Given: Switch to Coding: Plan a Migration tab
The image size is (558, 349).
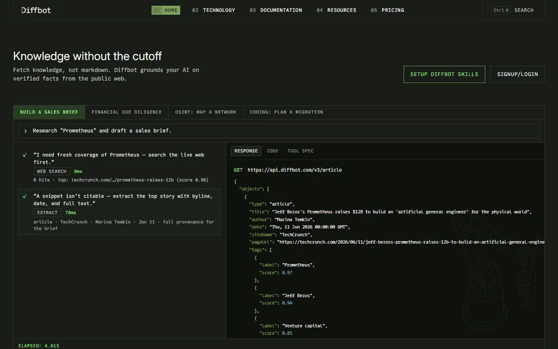Looking at the screenshot, I should (x=287, y=112).
